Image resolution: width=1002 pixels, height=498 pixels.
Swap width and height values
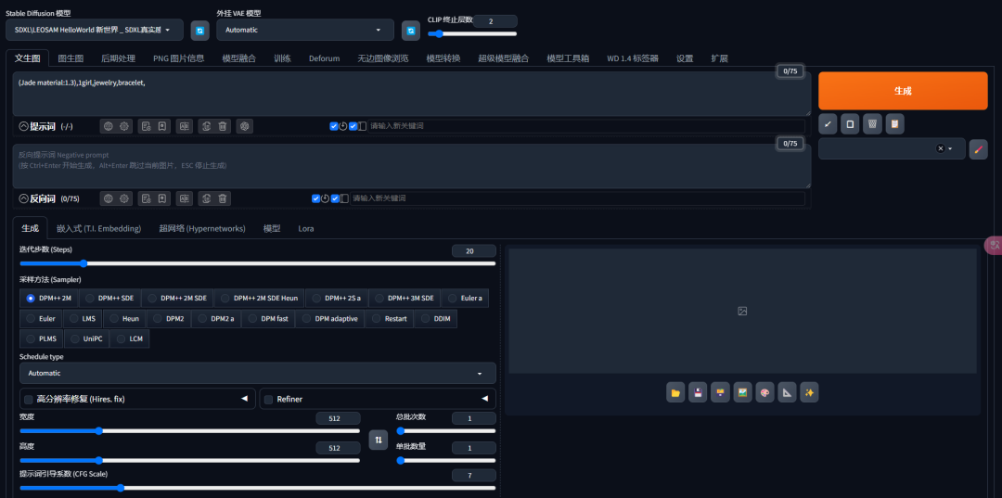pyautogui.click(x=379, y=440)
